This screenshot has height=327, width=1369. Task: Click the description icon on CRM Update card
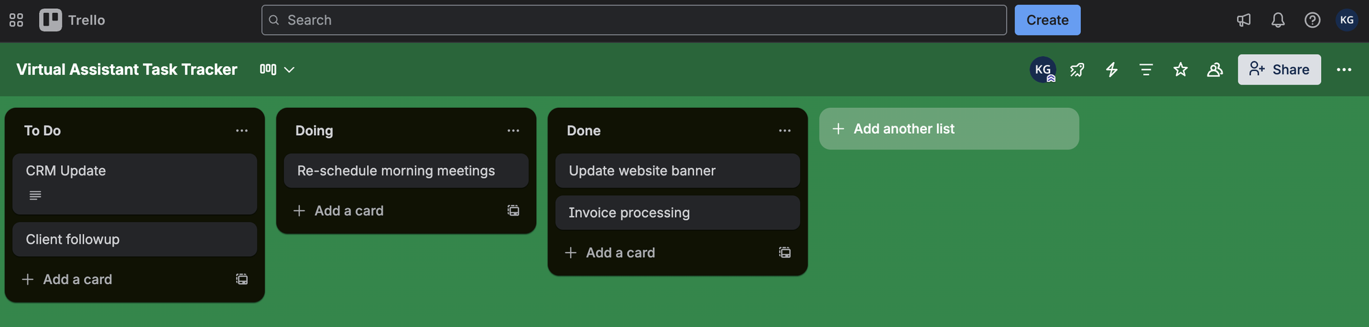tap(36, 196)
